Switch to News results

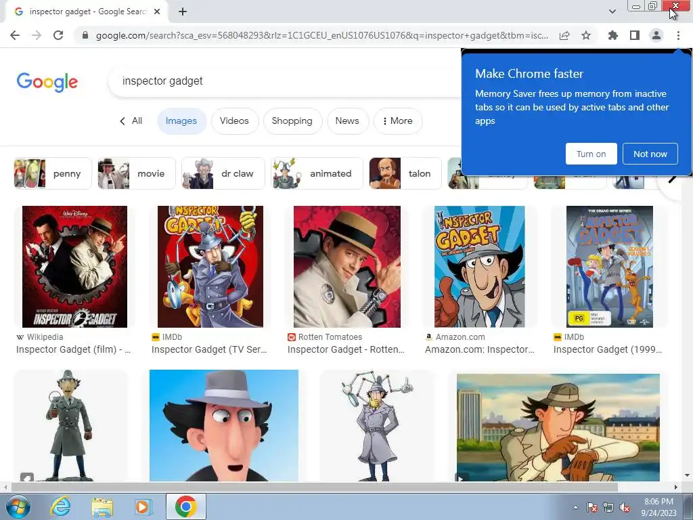coord(347,121)
